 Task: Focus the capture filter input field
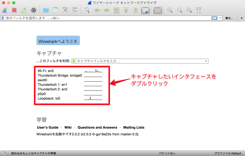click(x=140, y=61)
